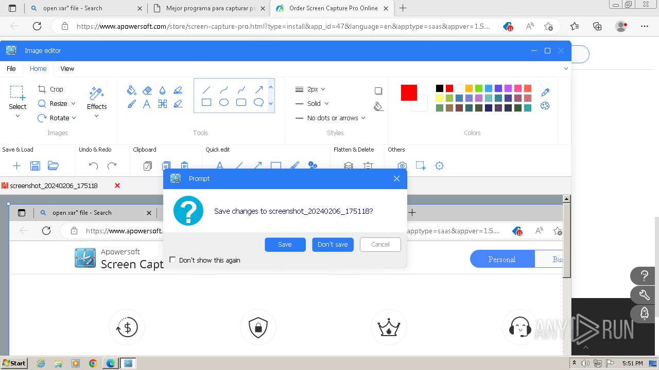Click the camera screenshot icon under Others
The width and height of the screenshot is (659, 370).
pyautogui.click(x=402, y=165)
